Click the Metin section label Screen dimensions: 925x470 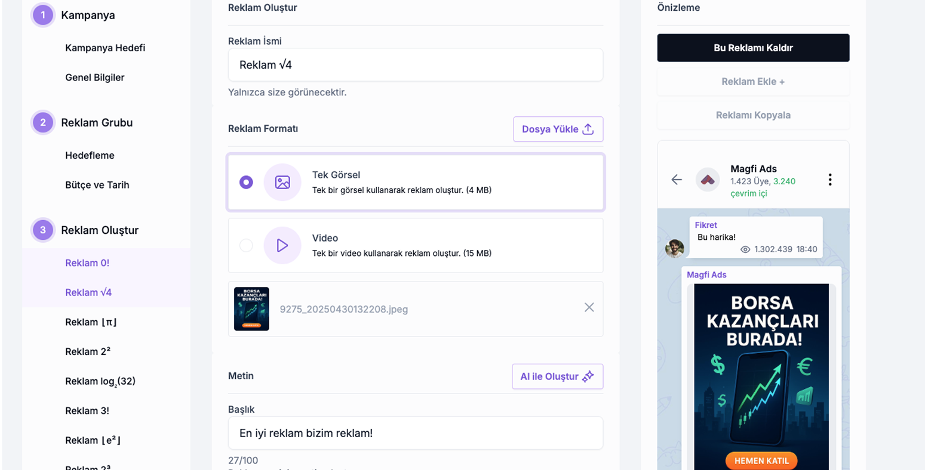pos(241,376)
